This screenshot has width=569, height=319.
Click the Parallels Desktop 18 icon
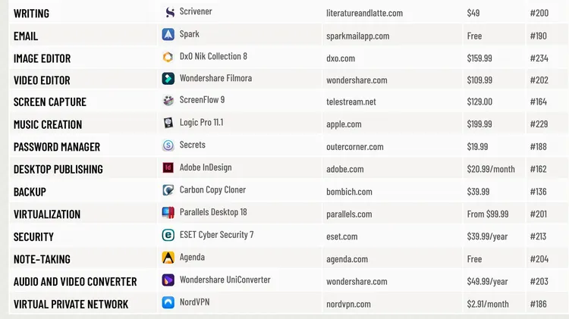tap(168, 212)
